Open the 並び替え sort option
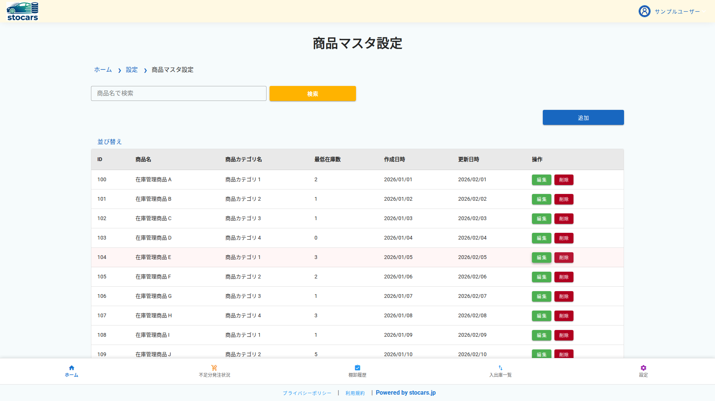The width and height of the screenshot is (715, 401). click(110, 142)
